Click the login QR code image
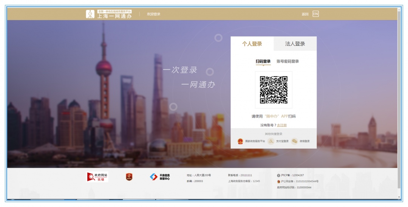This screenshot has height=207, width=408. (x=274, y=90)
